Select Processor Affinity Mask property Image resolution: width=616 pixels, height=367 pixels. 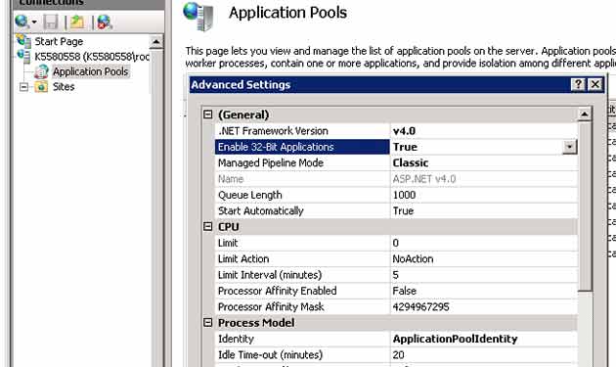302,307
